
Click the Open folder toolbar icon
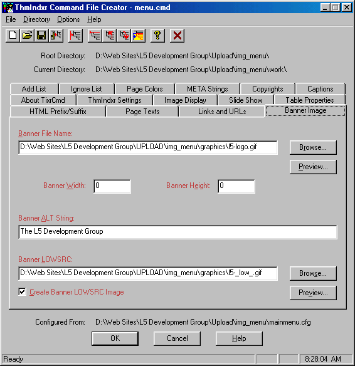pos(27,36)
